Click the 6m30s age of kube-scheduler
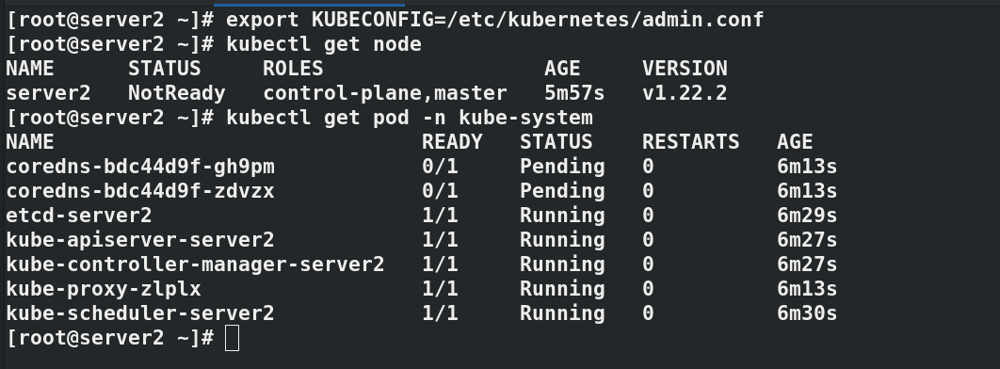This screenshot has height=369, width=1000. (807, 313)
